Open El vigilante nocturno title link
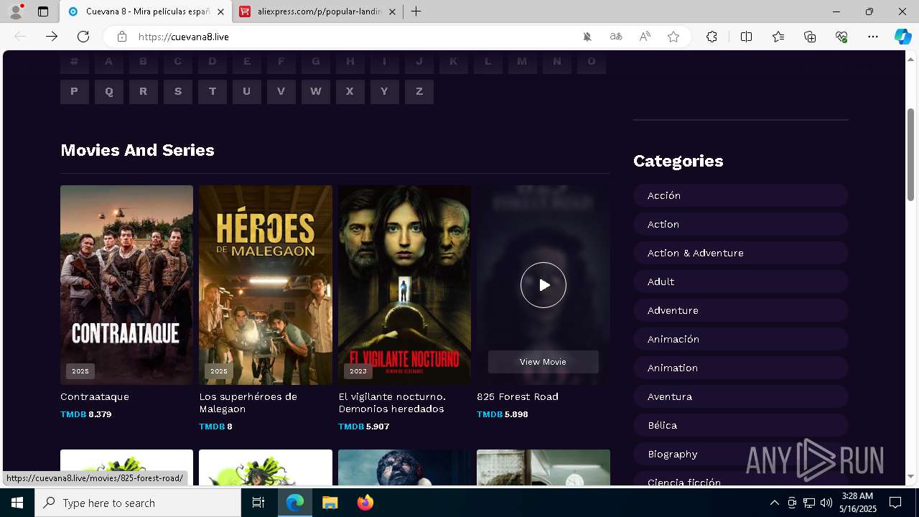 (x=392, y=402)
